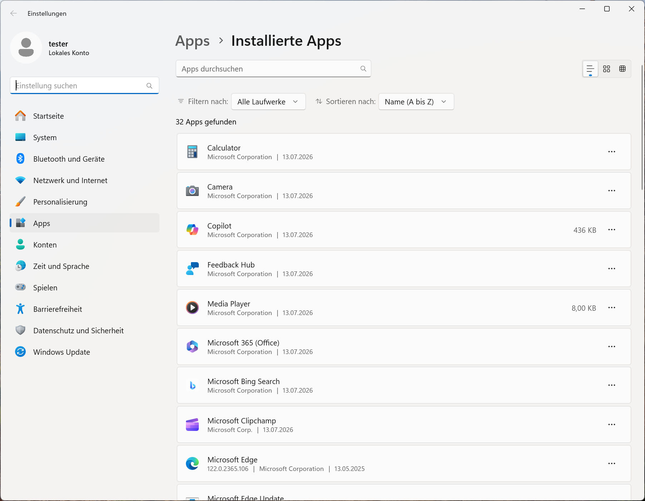Switch to list view layout
The height and width of the screenshot is (501, 645).
point(590,69)
